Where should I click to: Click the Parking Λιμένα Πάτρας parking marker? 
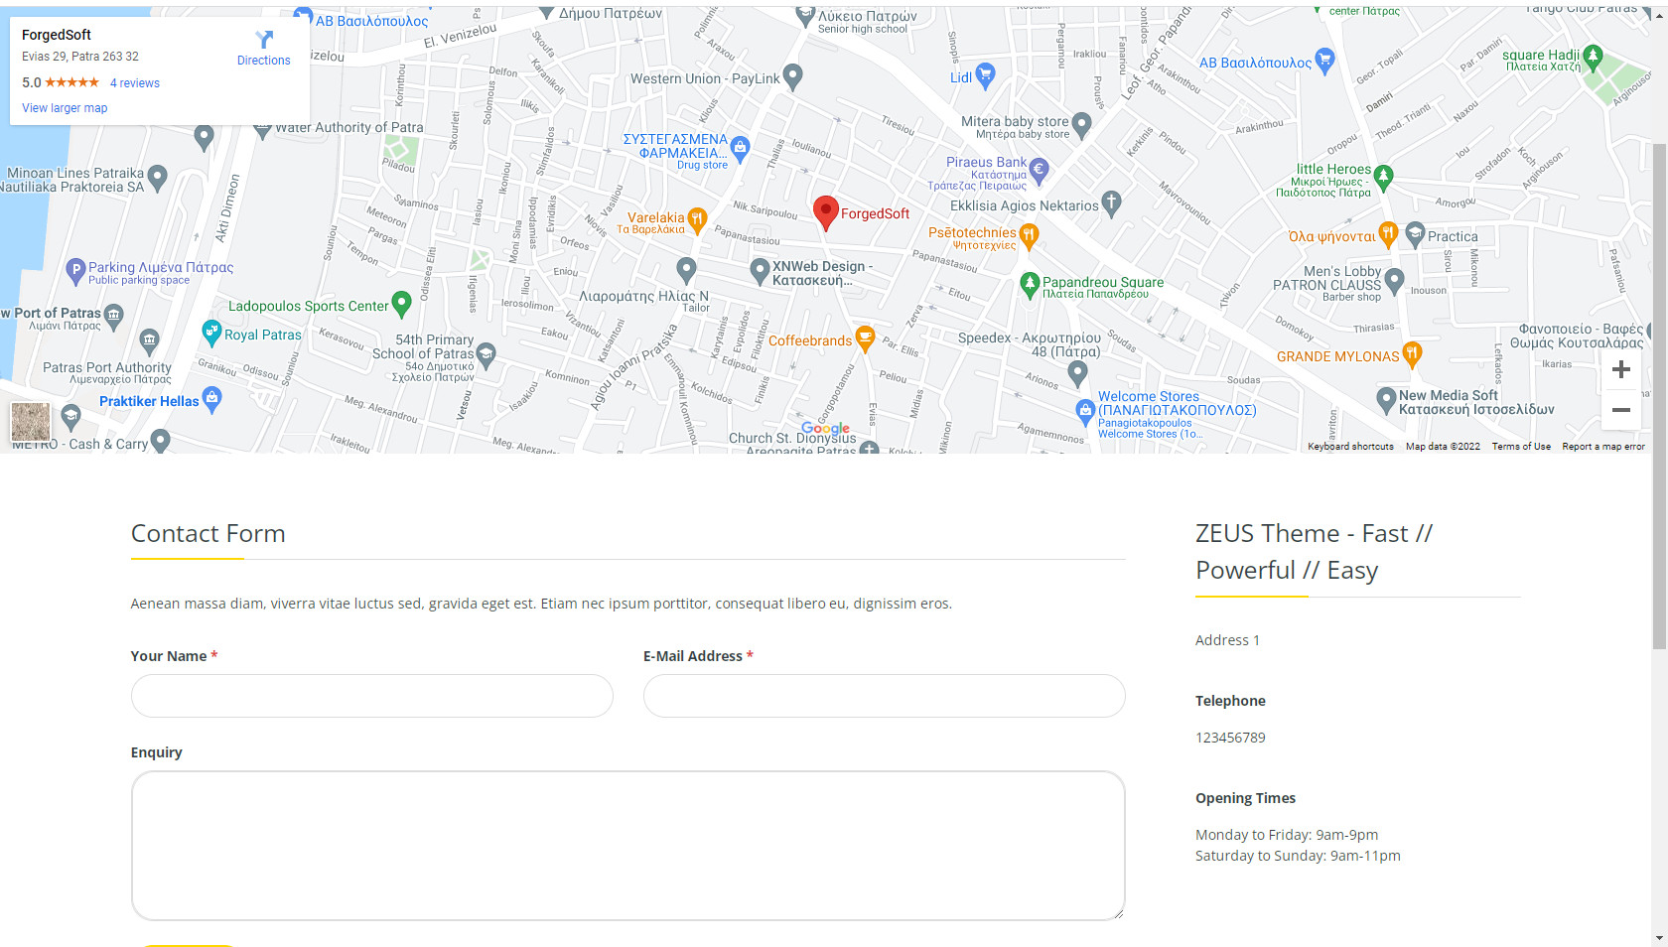tap(75, 270)
